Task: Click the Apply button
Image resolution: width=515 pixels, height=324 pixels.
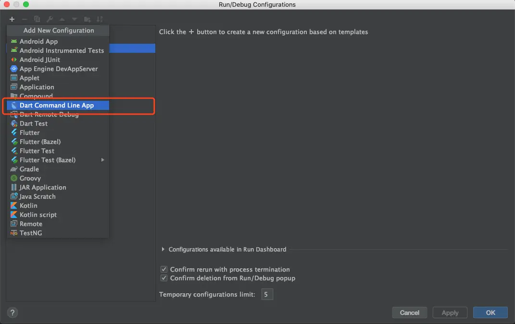Action: [x=450, y=313]
